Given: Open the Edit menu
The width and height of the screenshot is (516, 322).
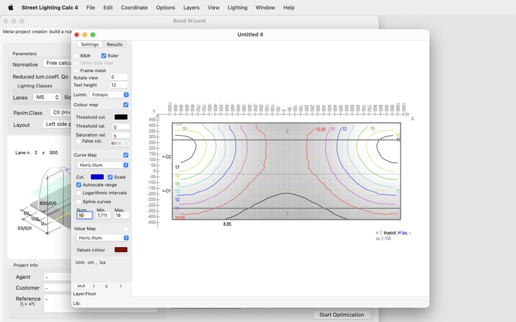Looking at the screenshot, I should [108, 8].
